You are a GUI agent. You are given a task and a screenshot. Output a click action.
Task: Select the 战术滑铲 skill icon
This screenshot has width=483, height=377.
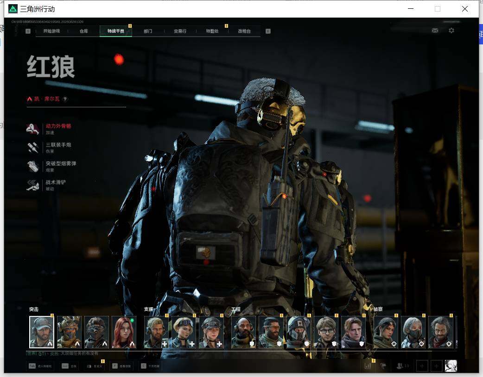(x=32, y=185)
